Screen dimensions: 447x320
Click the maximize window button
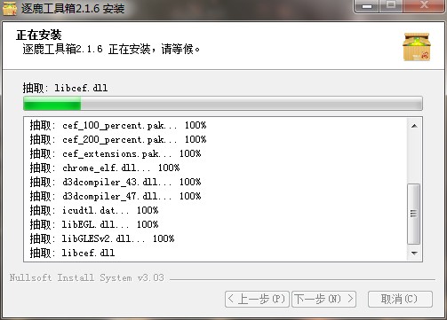391,6
